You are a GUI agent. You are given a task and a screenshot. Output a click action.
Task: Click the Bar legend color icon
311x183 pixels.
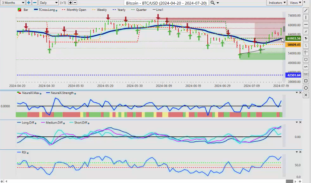pos(20,10)
